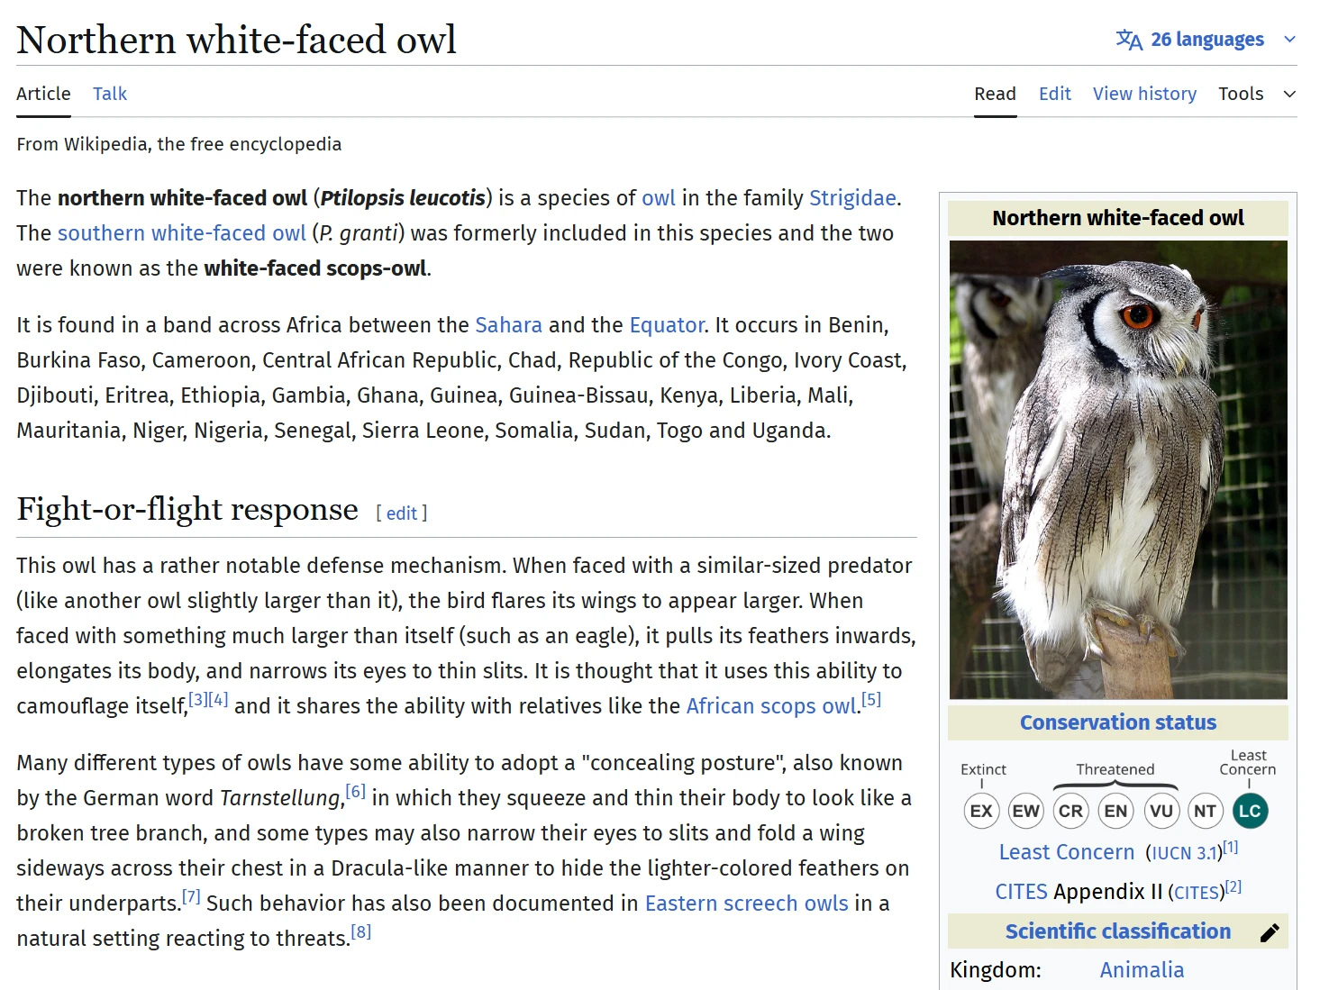Click the EN endangered status circle
This screenshot has height=990, width=1329.
pos(1115,811)
